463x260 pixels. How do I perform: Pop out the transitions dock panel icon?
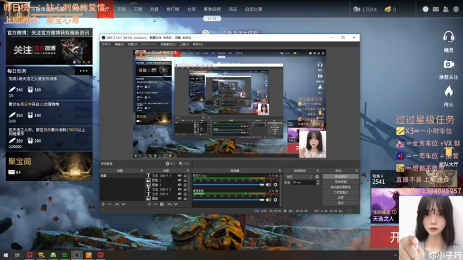pos(318,170)
